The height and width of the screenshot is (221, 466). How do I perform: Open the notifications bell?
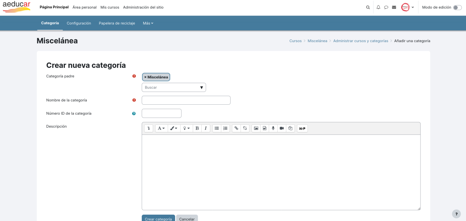pos(378,7)
